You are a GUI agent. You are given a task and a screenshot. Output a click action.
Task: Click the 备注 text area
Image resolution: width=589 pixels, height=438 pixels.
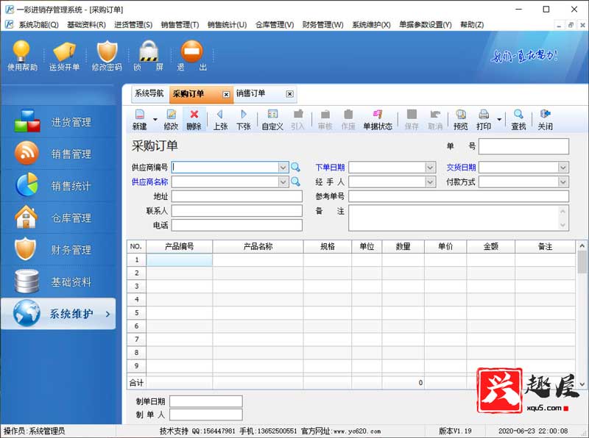(x=459, y=218)
